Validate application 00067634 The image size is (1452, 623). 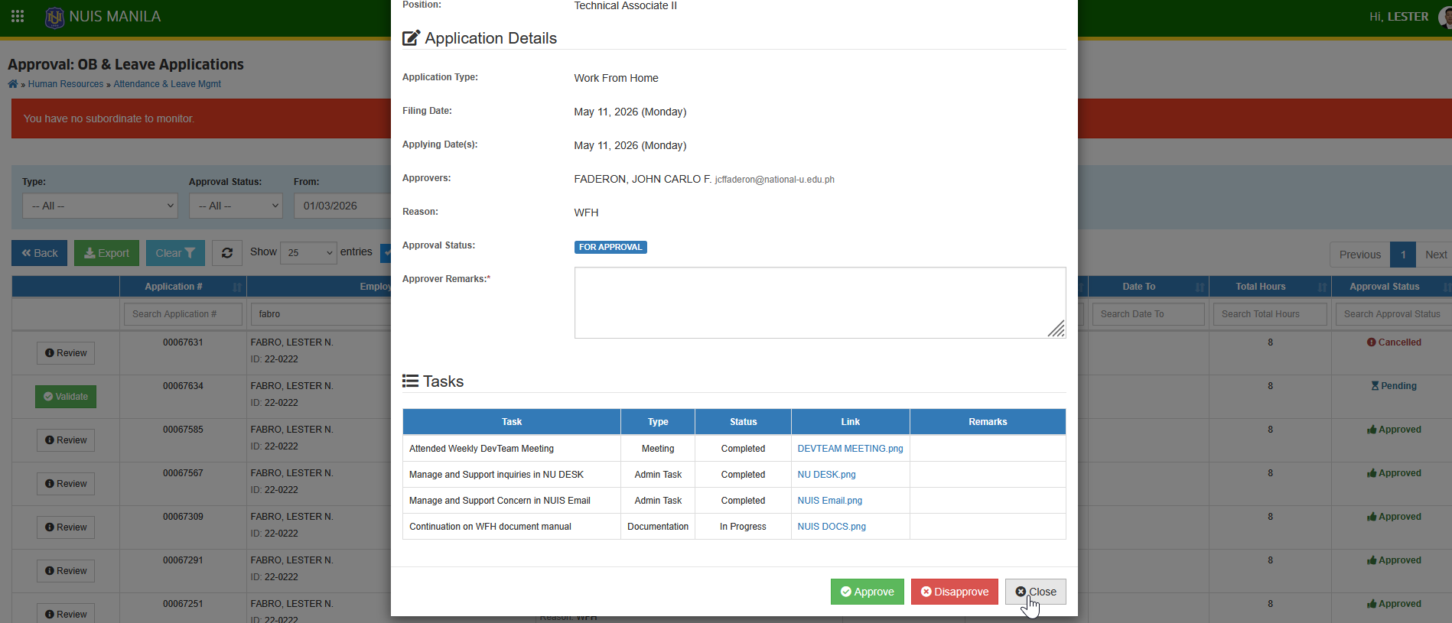pyautogui.click(x=66, y=397)
